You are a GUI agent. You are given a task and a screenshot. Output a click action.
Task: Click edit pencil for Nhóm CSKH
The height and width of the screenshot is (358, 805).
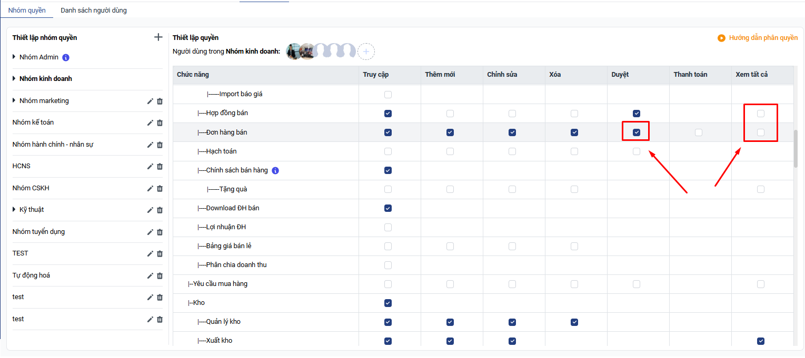150,188
